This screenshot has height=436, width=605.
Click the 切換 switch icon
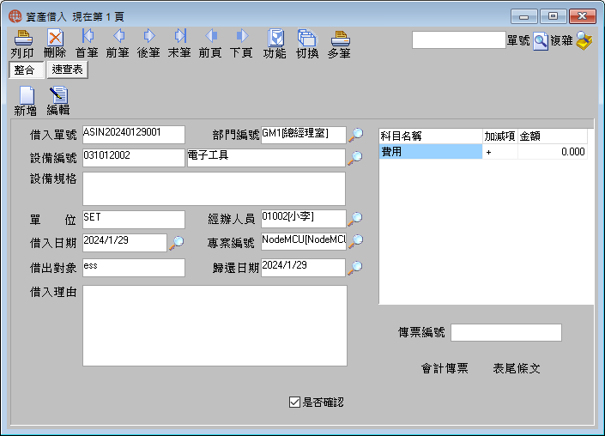click(x=307, y=38)
